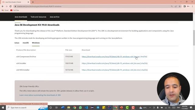This screenshot has width=195, height=110.
Task: Go forward to the next page
Action: point(7,6)
